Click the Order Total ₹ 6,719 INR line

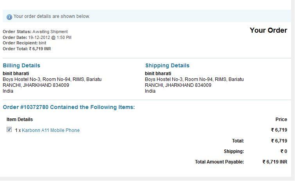click(x=27, y=49)
